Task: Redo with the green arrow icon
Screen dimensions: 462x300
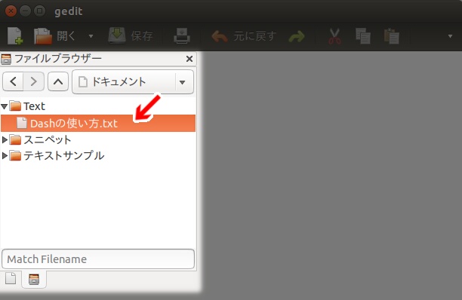Action: 297,36
